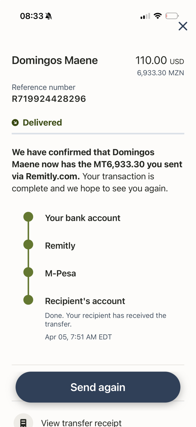Tap the 6,933.30 MZN converted amount
The image size is (196, 427).
point(160,73)
